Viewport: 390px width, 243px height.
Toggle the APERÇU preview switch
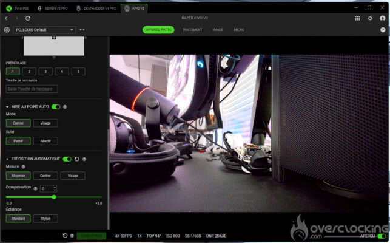382,236
